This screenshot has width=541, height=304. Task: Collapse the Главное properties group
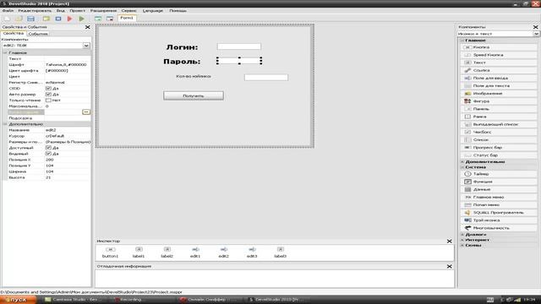5,52
